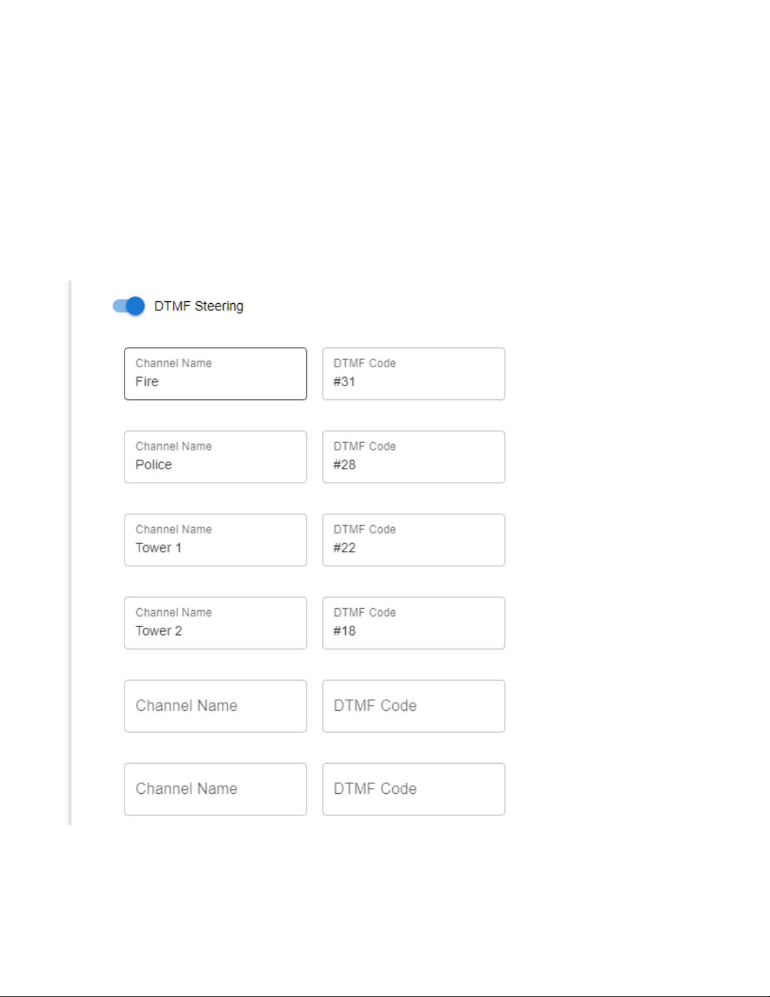Click the DTMF code field showing #18
This screenshot has width=770, height=997.
[414, 623]
